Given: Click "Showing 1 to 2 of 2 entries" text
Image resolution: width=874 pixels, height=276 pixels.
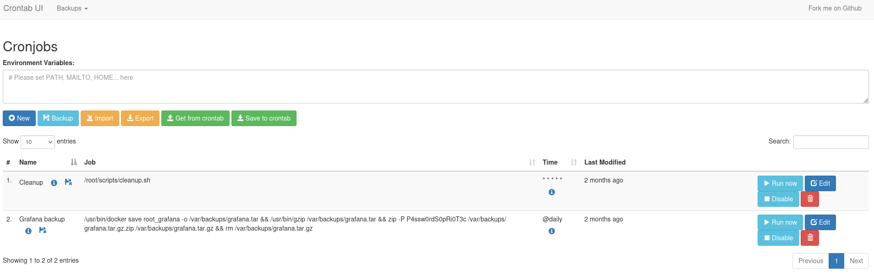Looking at the screenshot, I should 41,260.
